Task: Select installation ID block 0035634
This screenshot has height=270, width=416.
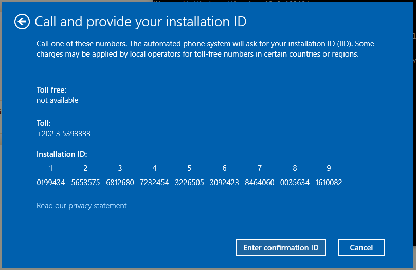Action: 295,183
